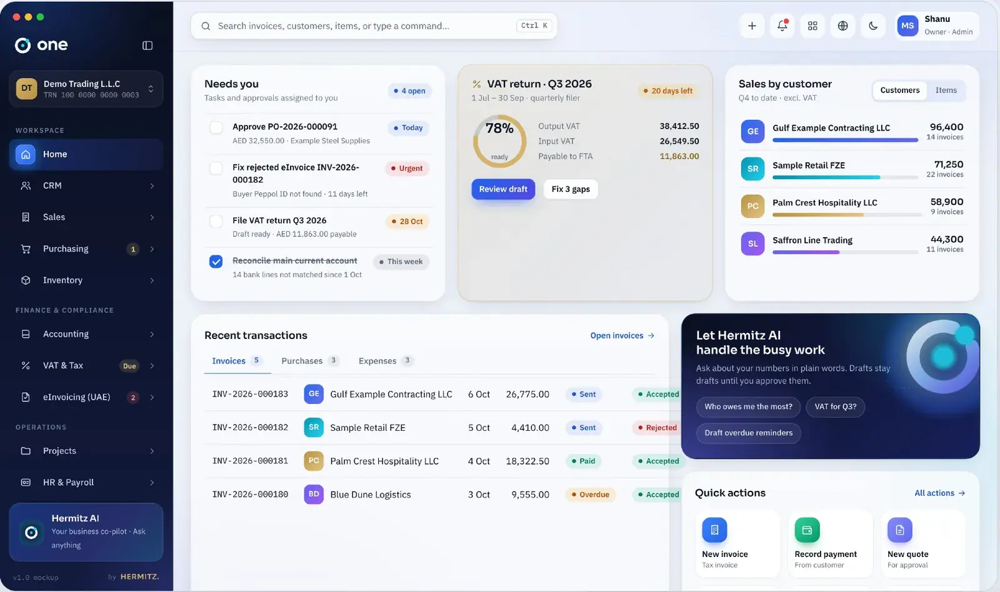Click the search magnifier icon
This screenshot has width=1000, height=592.
(206, 26)
